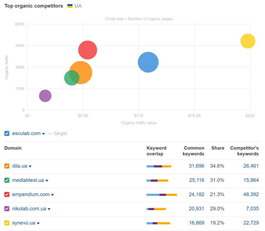Click the nikolab.com.ua keyword overlap bar

tap(156, 209)
